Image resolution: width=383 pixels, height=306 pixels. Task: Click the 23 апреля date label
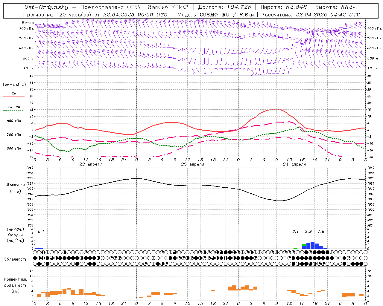tap(193, 164)
